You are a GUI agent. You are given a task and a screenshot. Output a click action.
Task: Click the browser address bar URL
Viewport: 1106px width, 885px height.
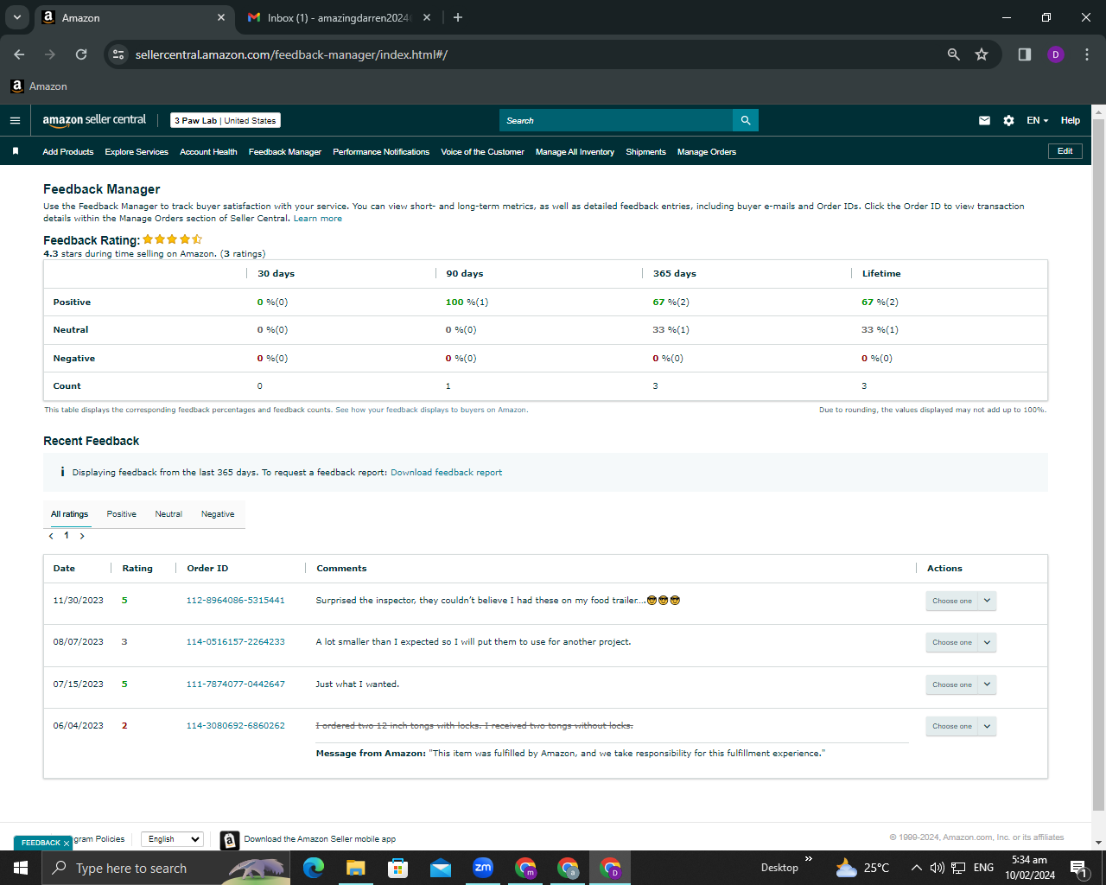click(x=291, y=54)
